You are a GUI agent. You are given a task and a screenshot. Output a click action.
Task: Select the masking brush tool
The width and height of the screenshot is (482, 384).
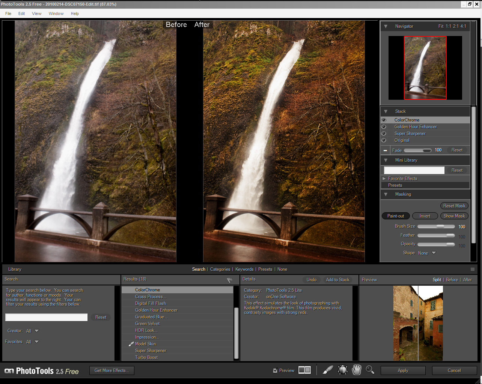tap(328, 370)
